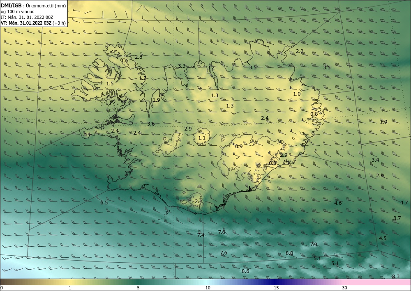Click the map value 3.6
This screenshot has width=411, height=291.
click(151, 124)
